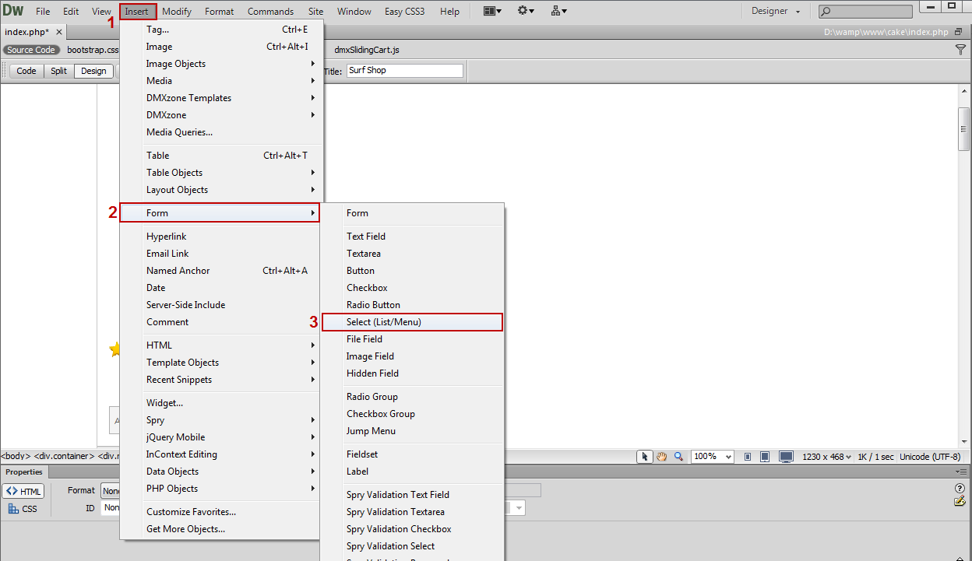972x561 pixels.
Task: Expand the PHP Objects submenu
Action: click(x=220, y=489)
